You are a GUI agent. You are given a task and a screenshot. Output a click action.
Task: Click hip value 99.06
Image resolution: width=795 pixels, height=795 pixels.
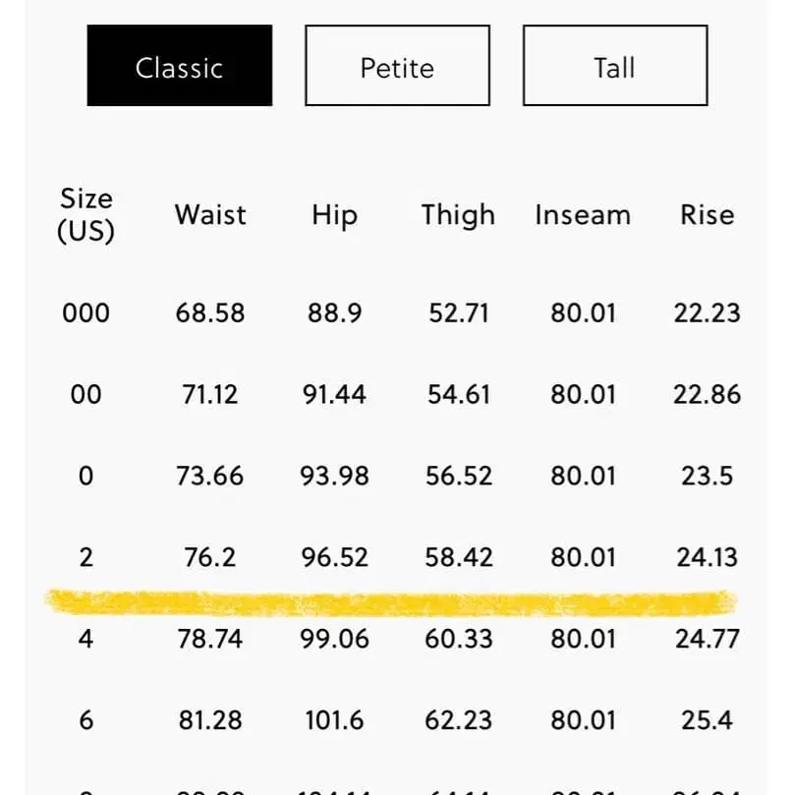pos(334,639)
